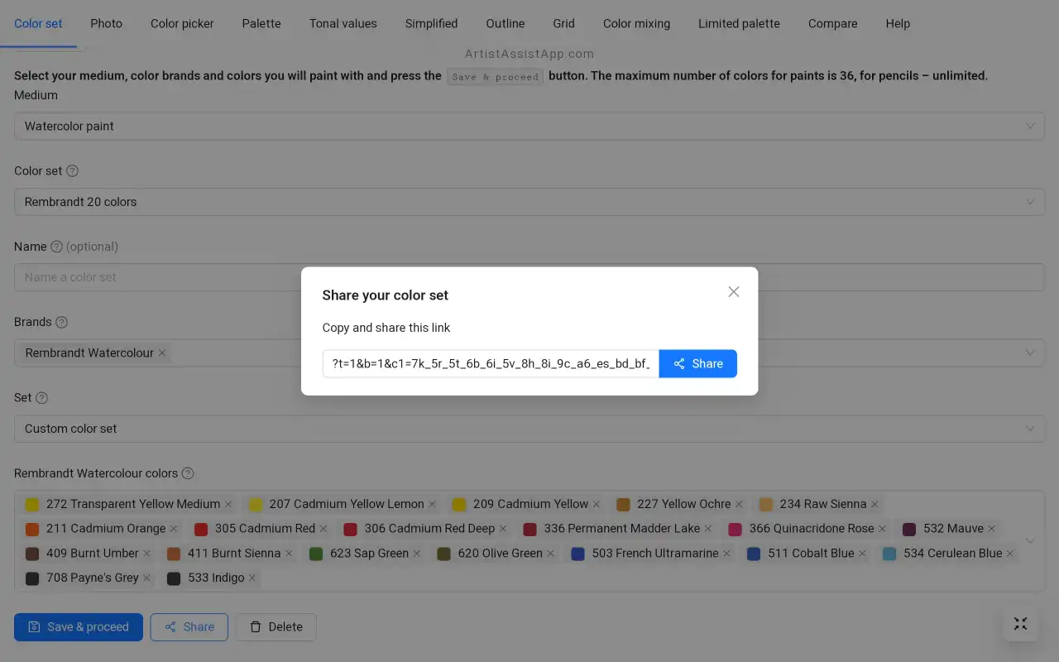Viewport: 1059px width, 662px height.
Task: Open the Color mixing tab
Action: point(636,23)
